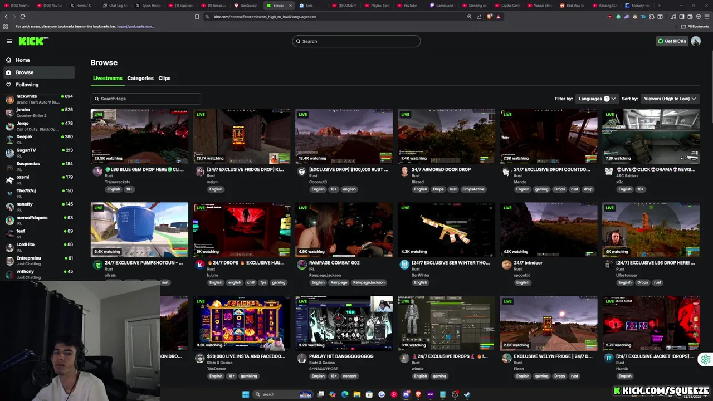Viewport: 713px width, 401px height.
Task: Open Microsoft Store from taskbar
Action: pyautogui.click(x=369, y=394)
